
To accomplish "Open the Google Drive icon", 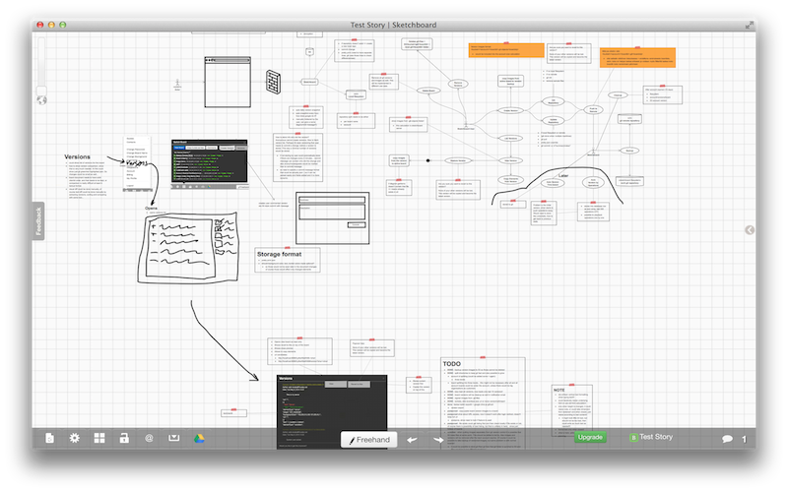I will [199, 438].
